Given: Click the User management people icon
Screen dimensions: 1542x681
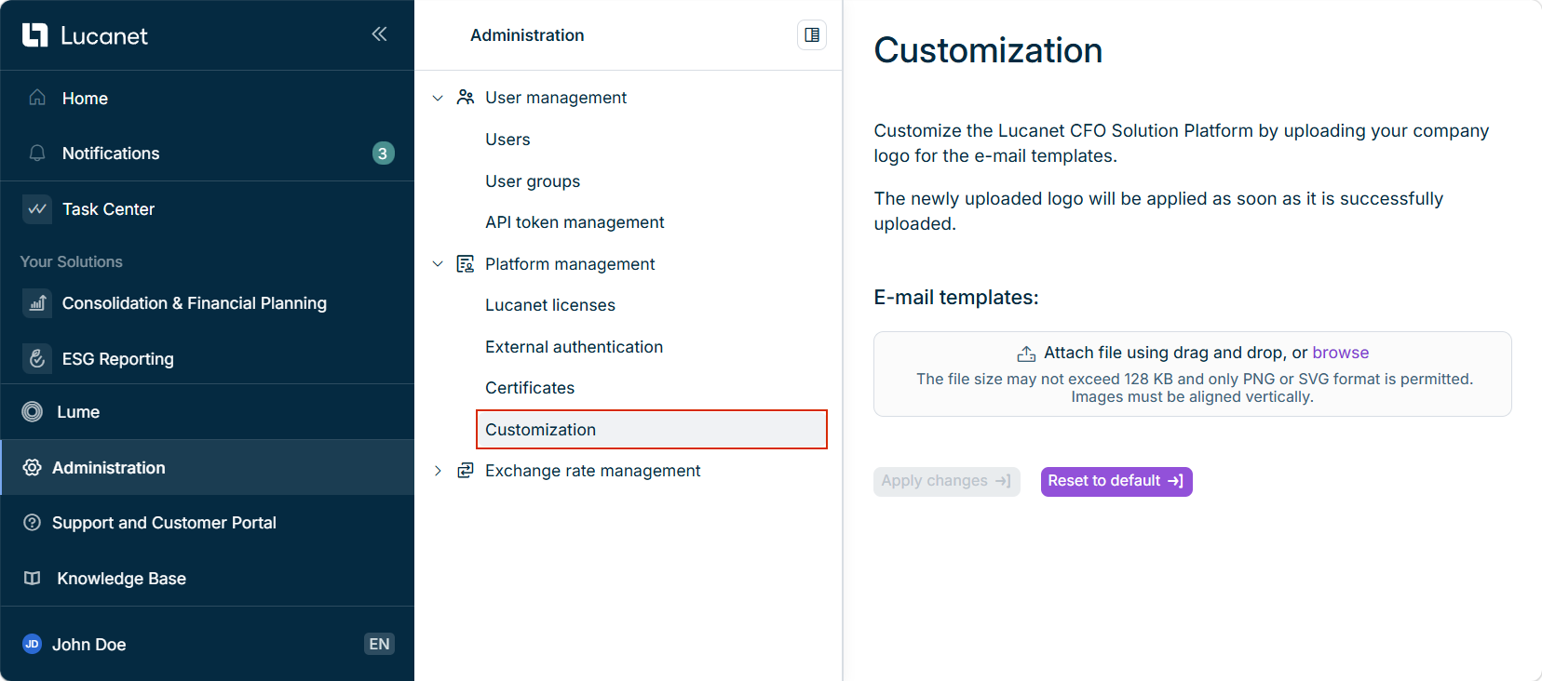Looking at the screenshot, I should (466, 98).
